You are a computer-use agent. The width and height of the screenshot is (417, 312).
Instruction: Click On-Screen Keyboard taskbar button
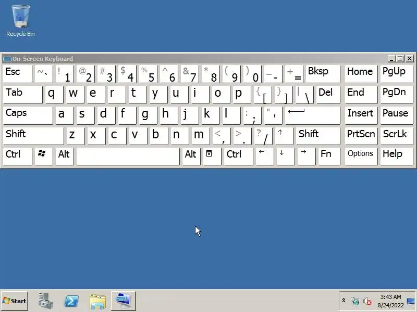(x=124, y=301)
